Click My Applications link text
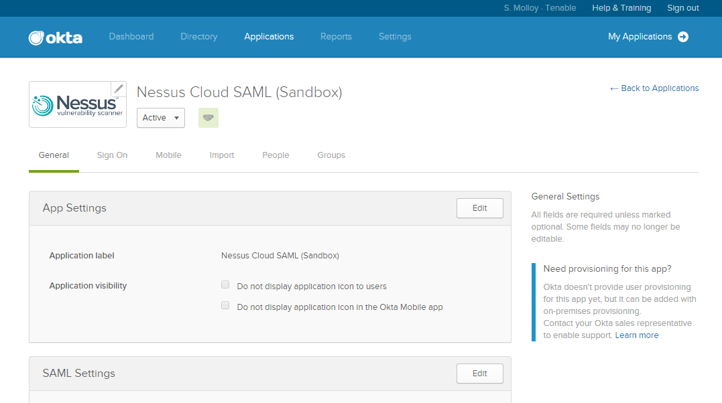The height and width of the screenshot is (403, 722). pyautogui.click(x=640, y=36)
